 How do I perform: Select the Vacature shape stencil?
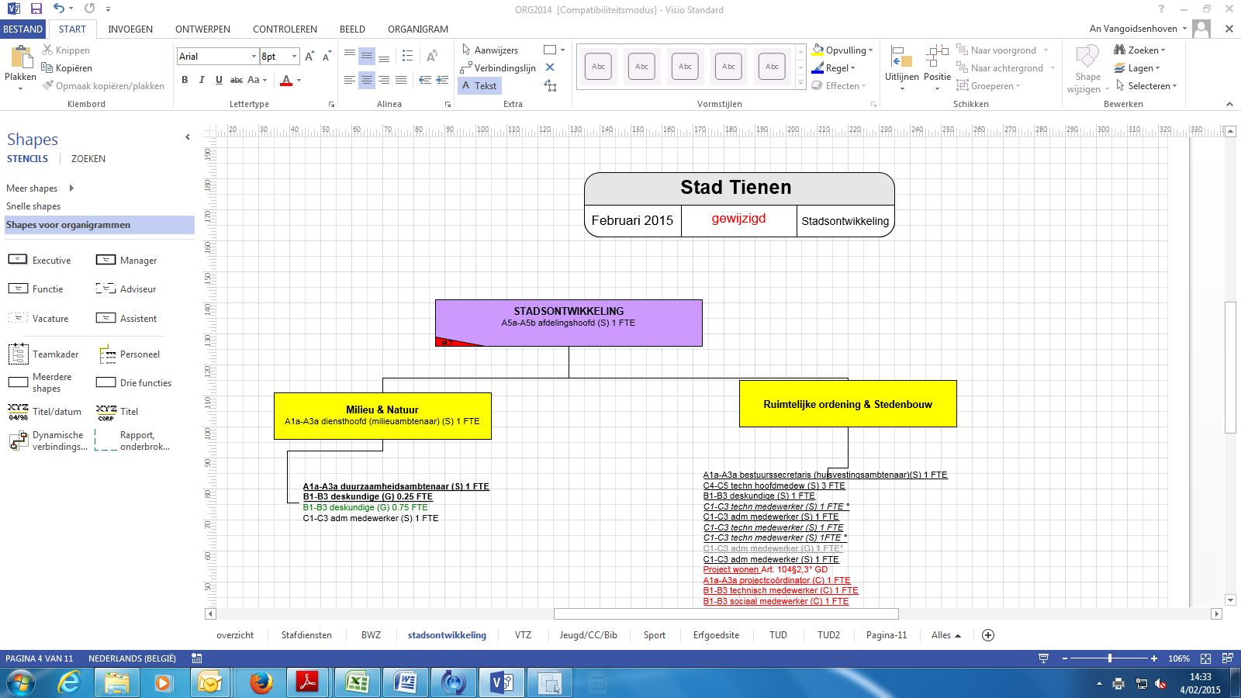(39, 319)
